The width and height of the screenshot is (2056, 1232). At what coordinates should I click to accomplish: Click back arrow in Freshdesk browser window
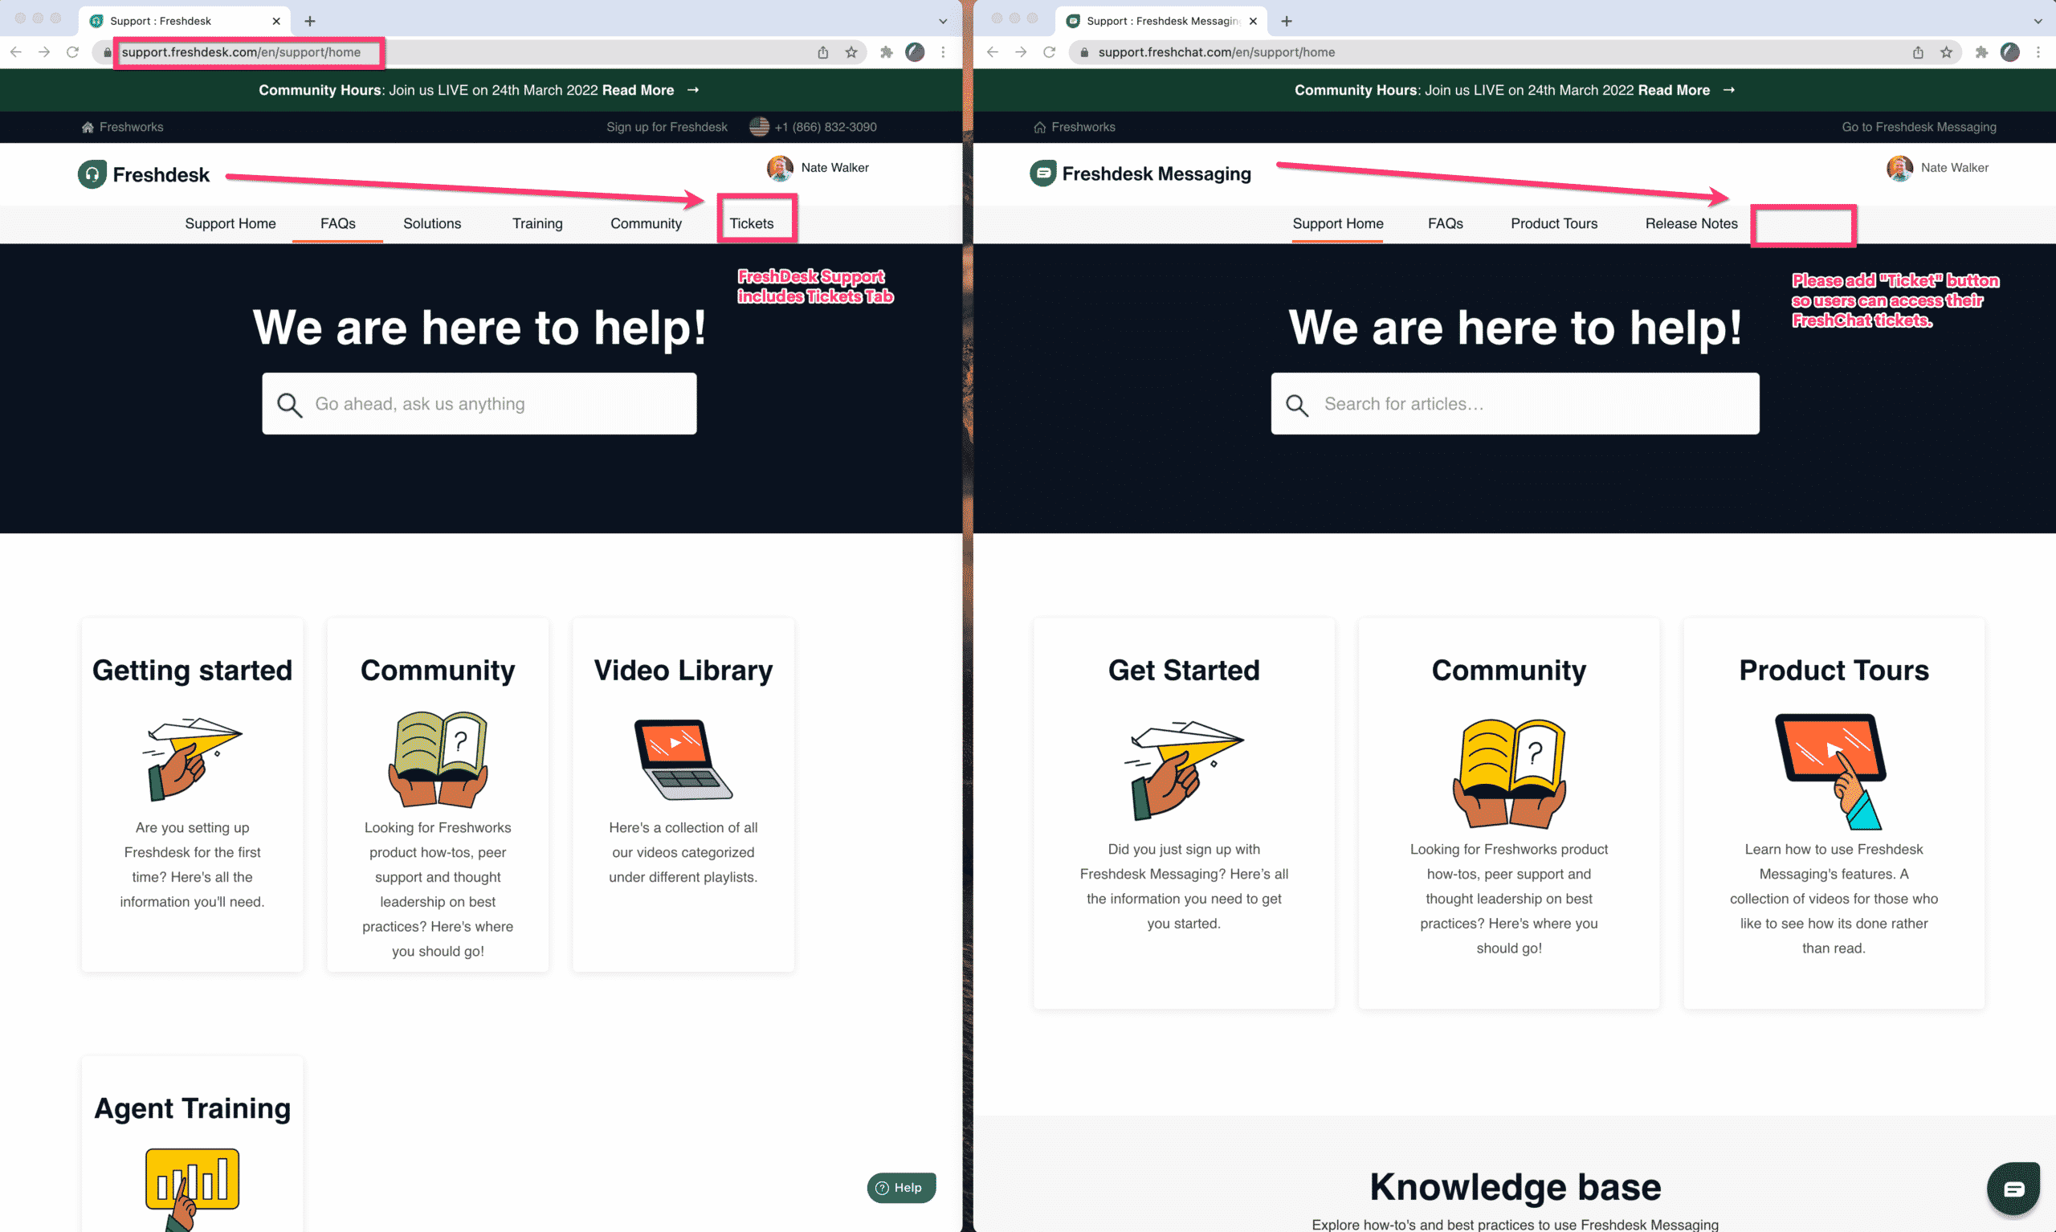16,52
